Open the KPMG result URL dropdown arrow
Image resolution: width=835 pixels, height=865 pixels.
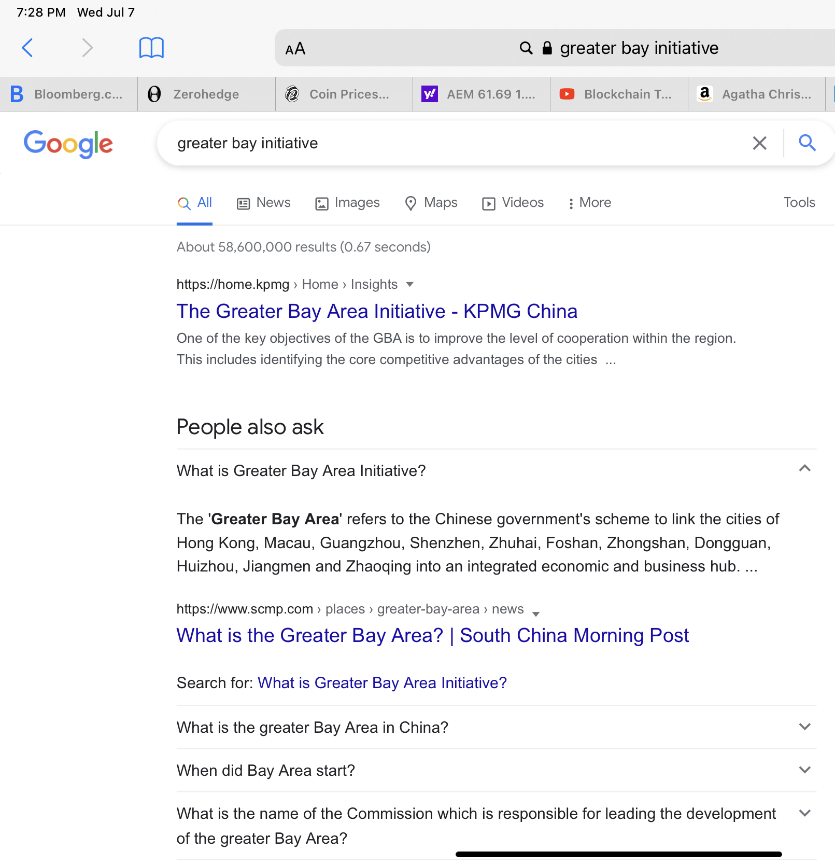410,284
